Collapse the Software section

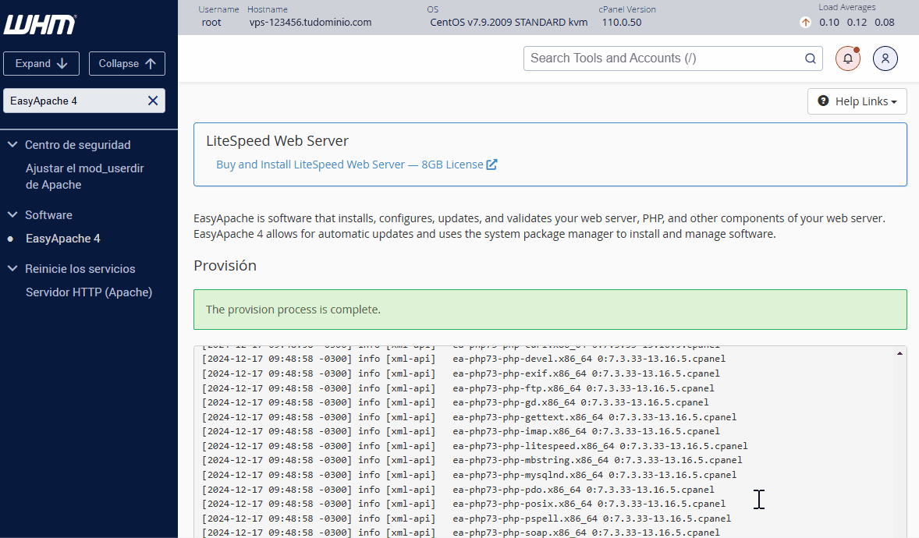coord(12,214)
